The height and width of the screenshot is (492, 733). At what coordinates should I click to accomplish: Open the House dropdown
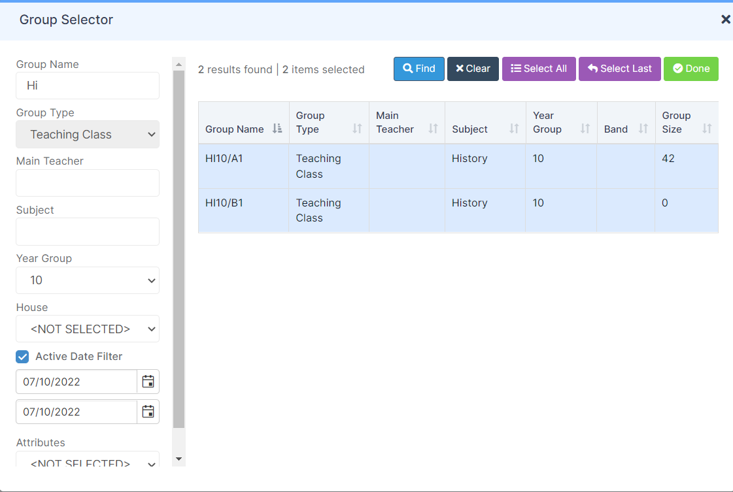[x=88, y=329]
